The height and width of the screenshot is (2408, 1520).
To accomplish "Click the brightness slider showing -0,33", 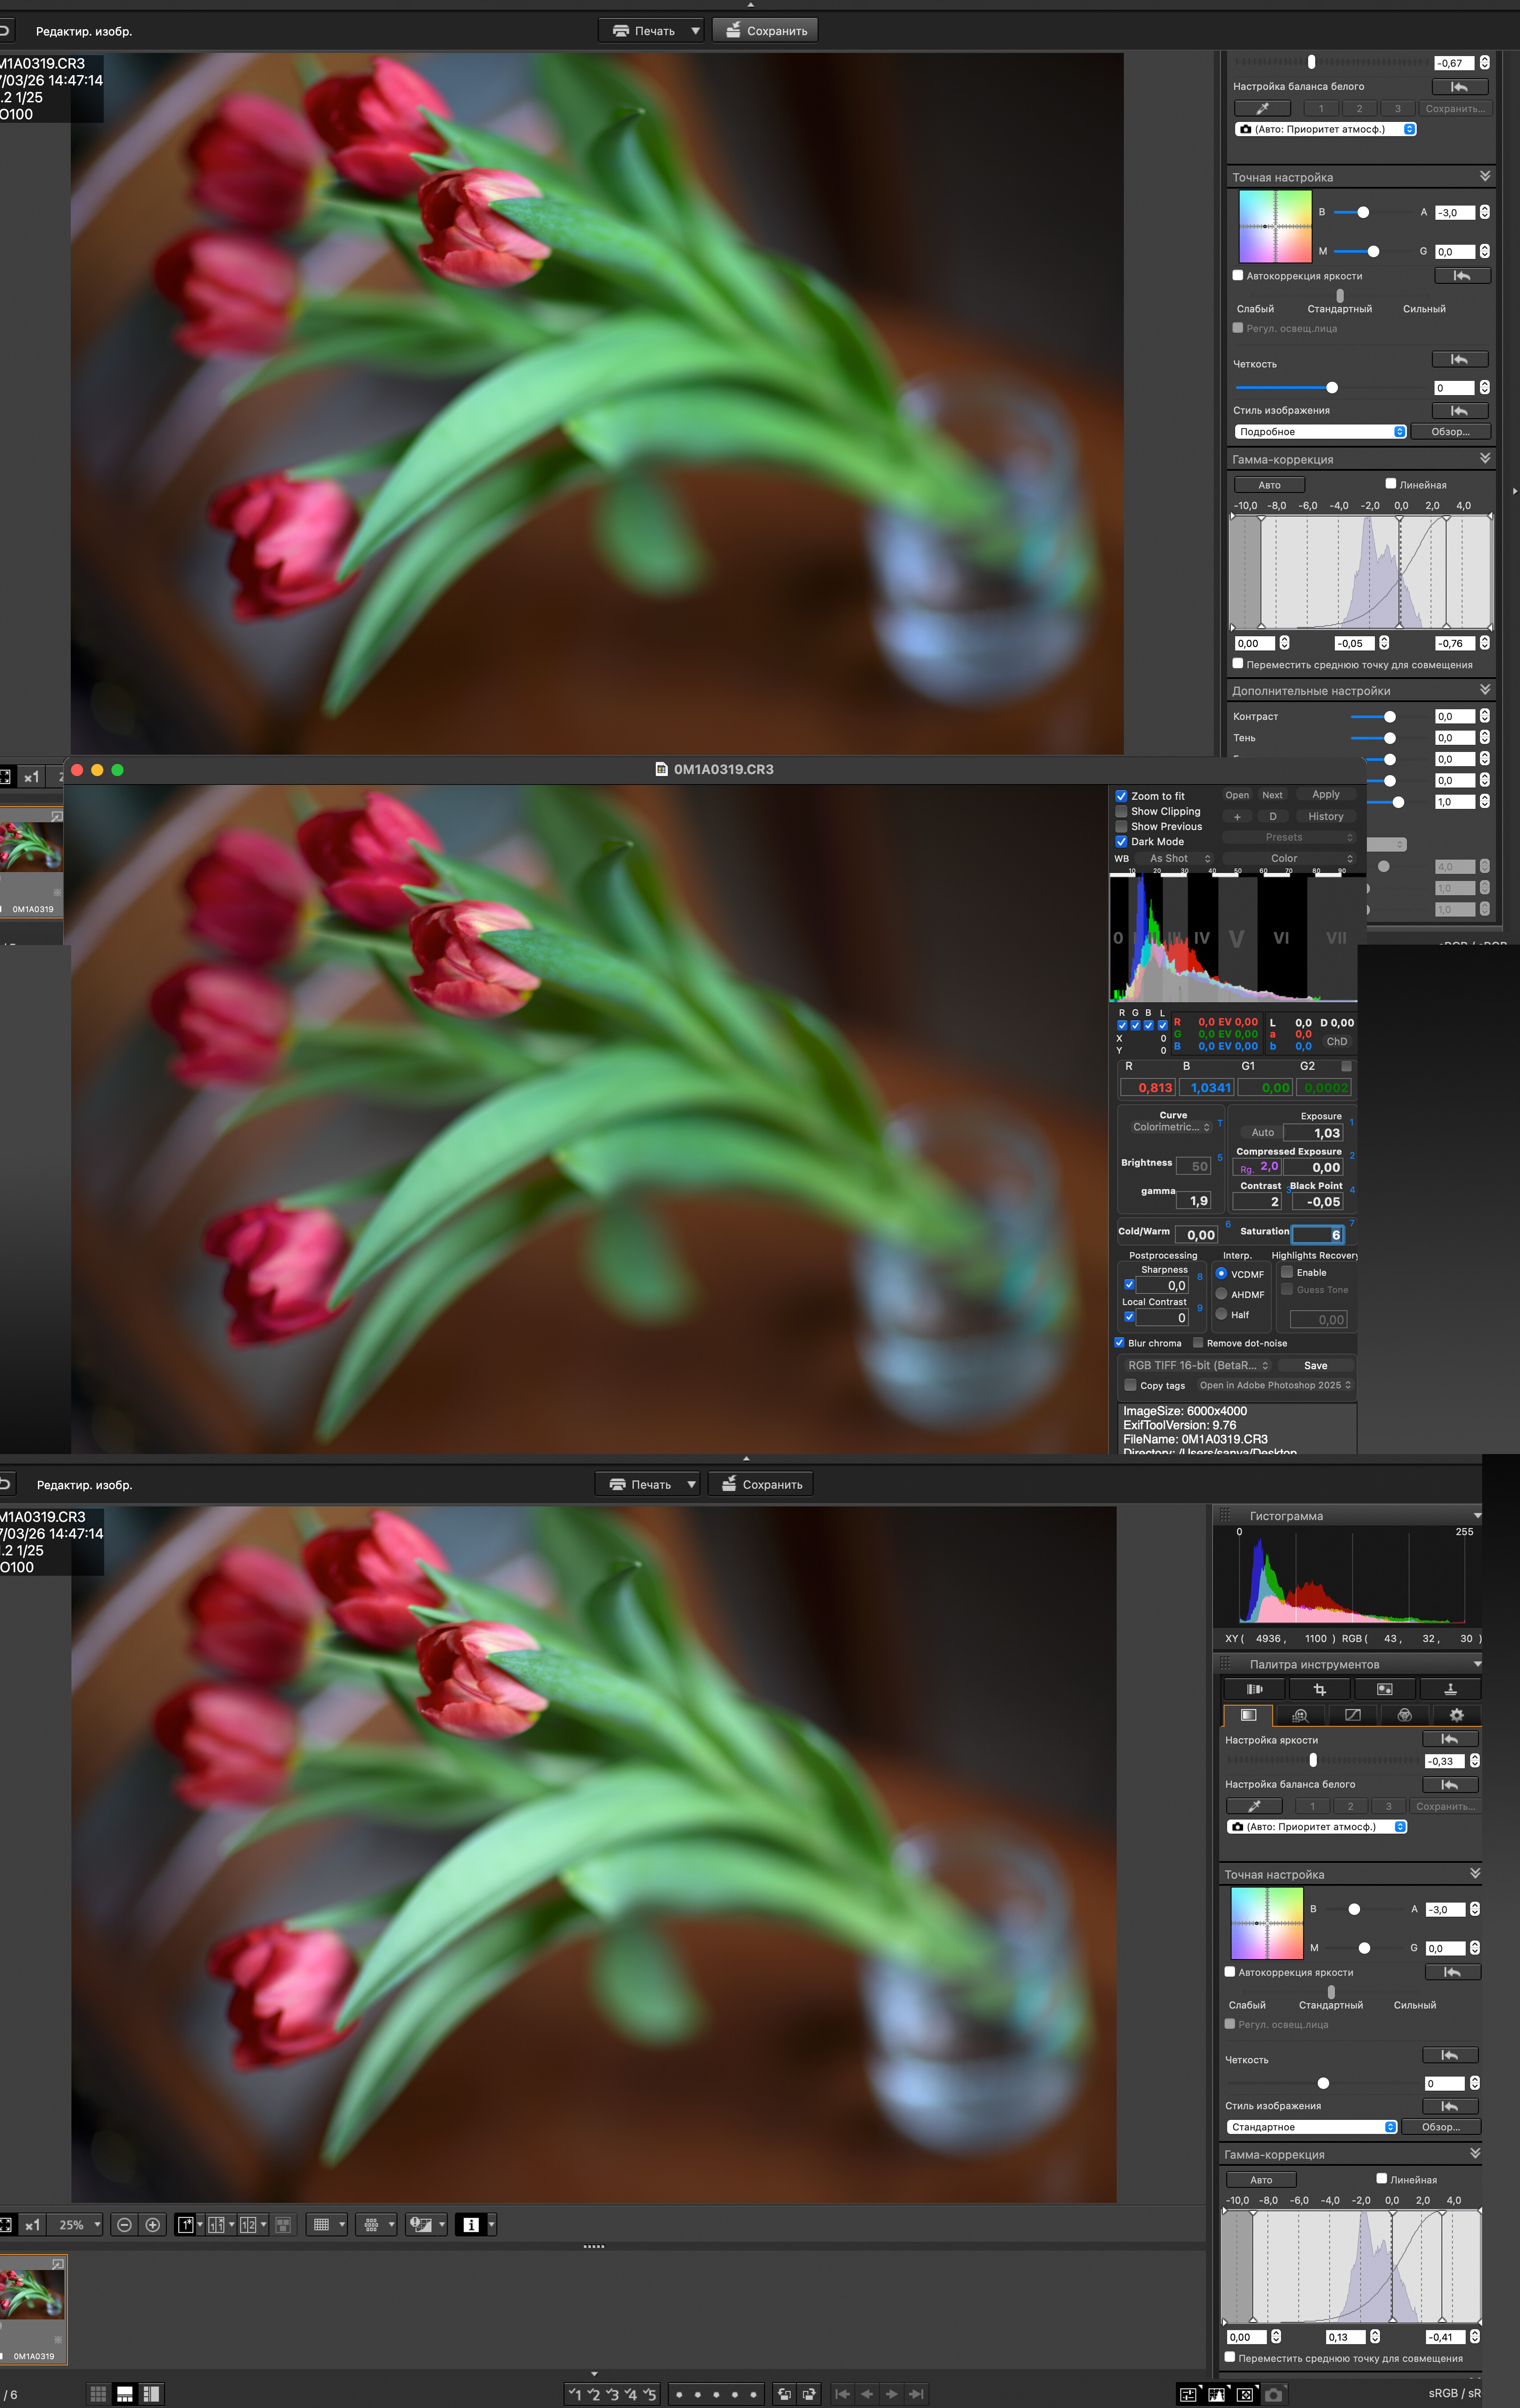I will (1313, 1761).
